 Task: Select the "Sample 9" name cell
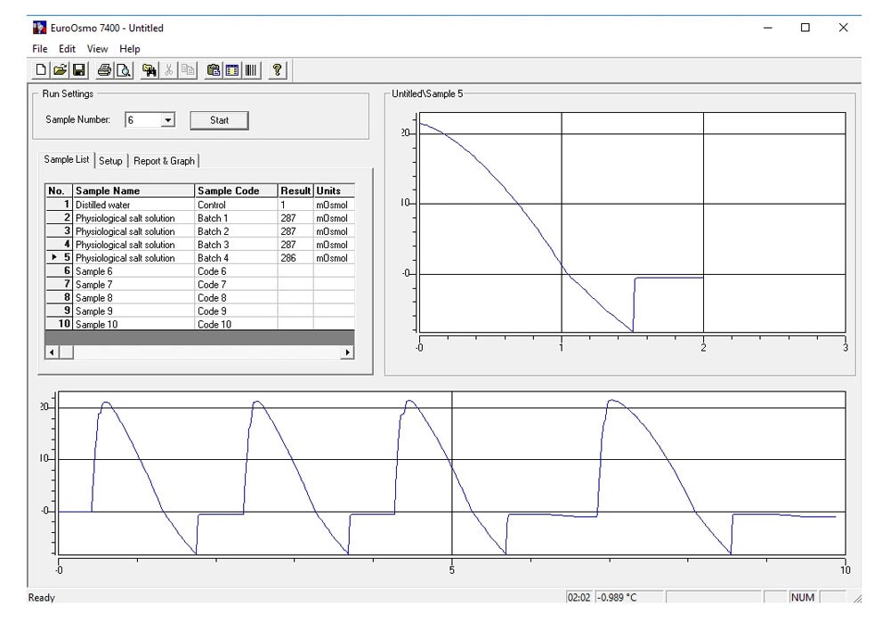coord(134,311)
